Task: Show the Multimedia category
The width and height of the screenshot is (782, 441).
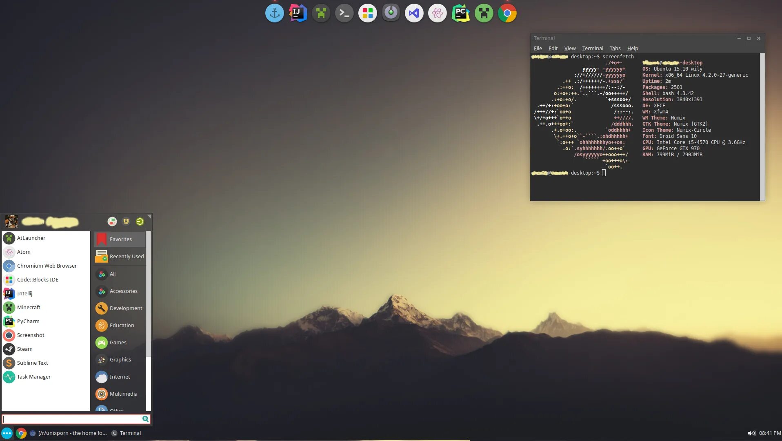Action: point(120,394)
